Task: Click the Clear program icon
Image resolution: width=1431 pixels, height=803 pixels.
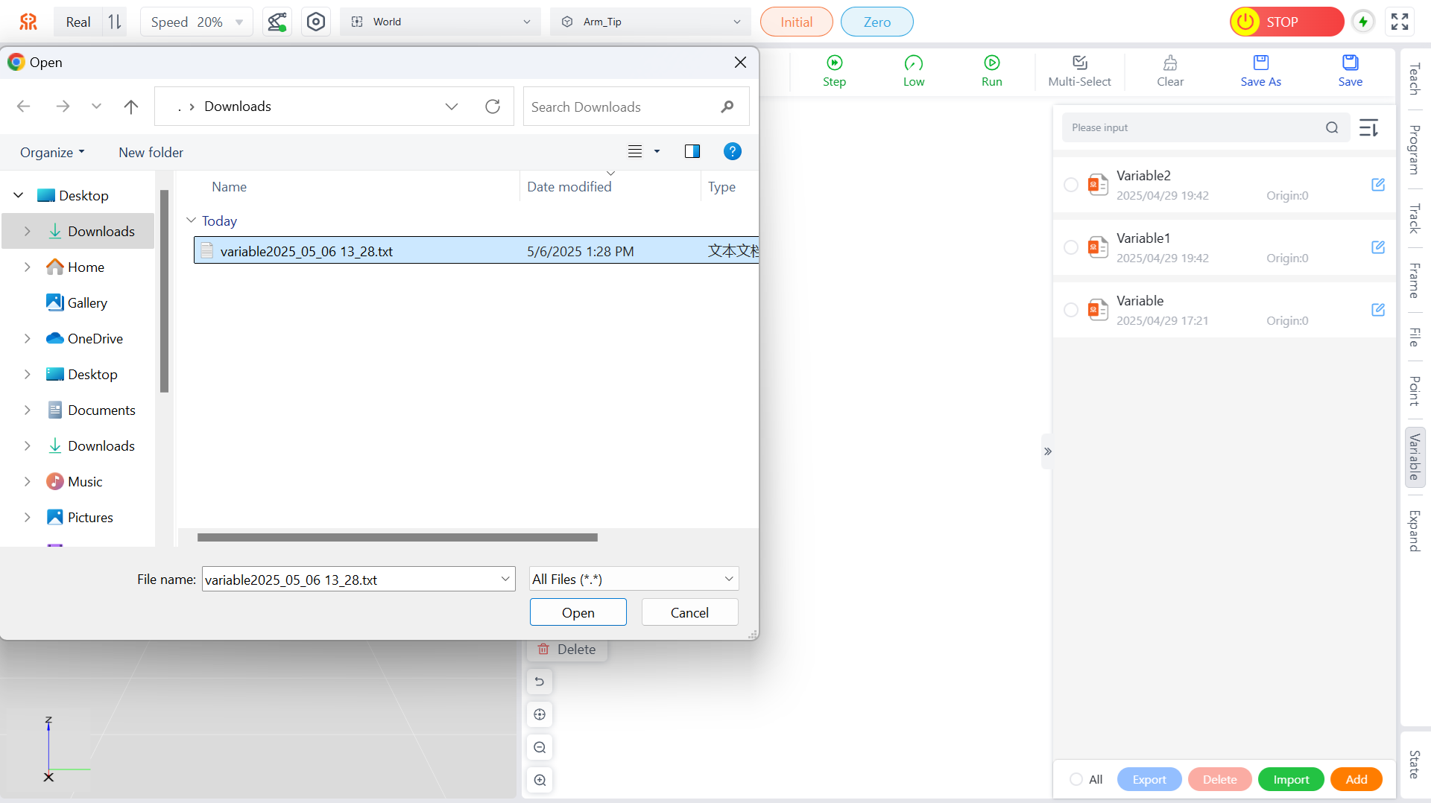Action: pos(1169,63)
